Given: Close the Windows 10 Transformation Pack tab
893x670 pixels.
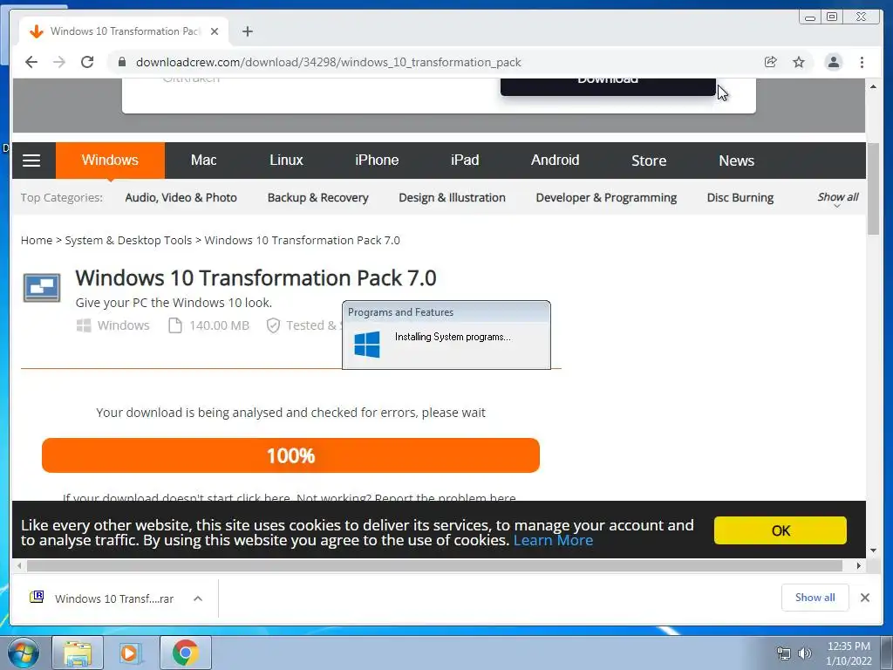Looking at the screenshot, I should tap(215, 31).
